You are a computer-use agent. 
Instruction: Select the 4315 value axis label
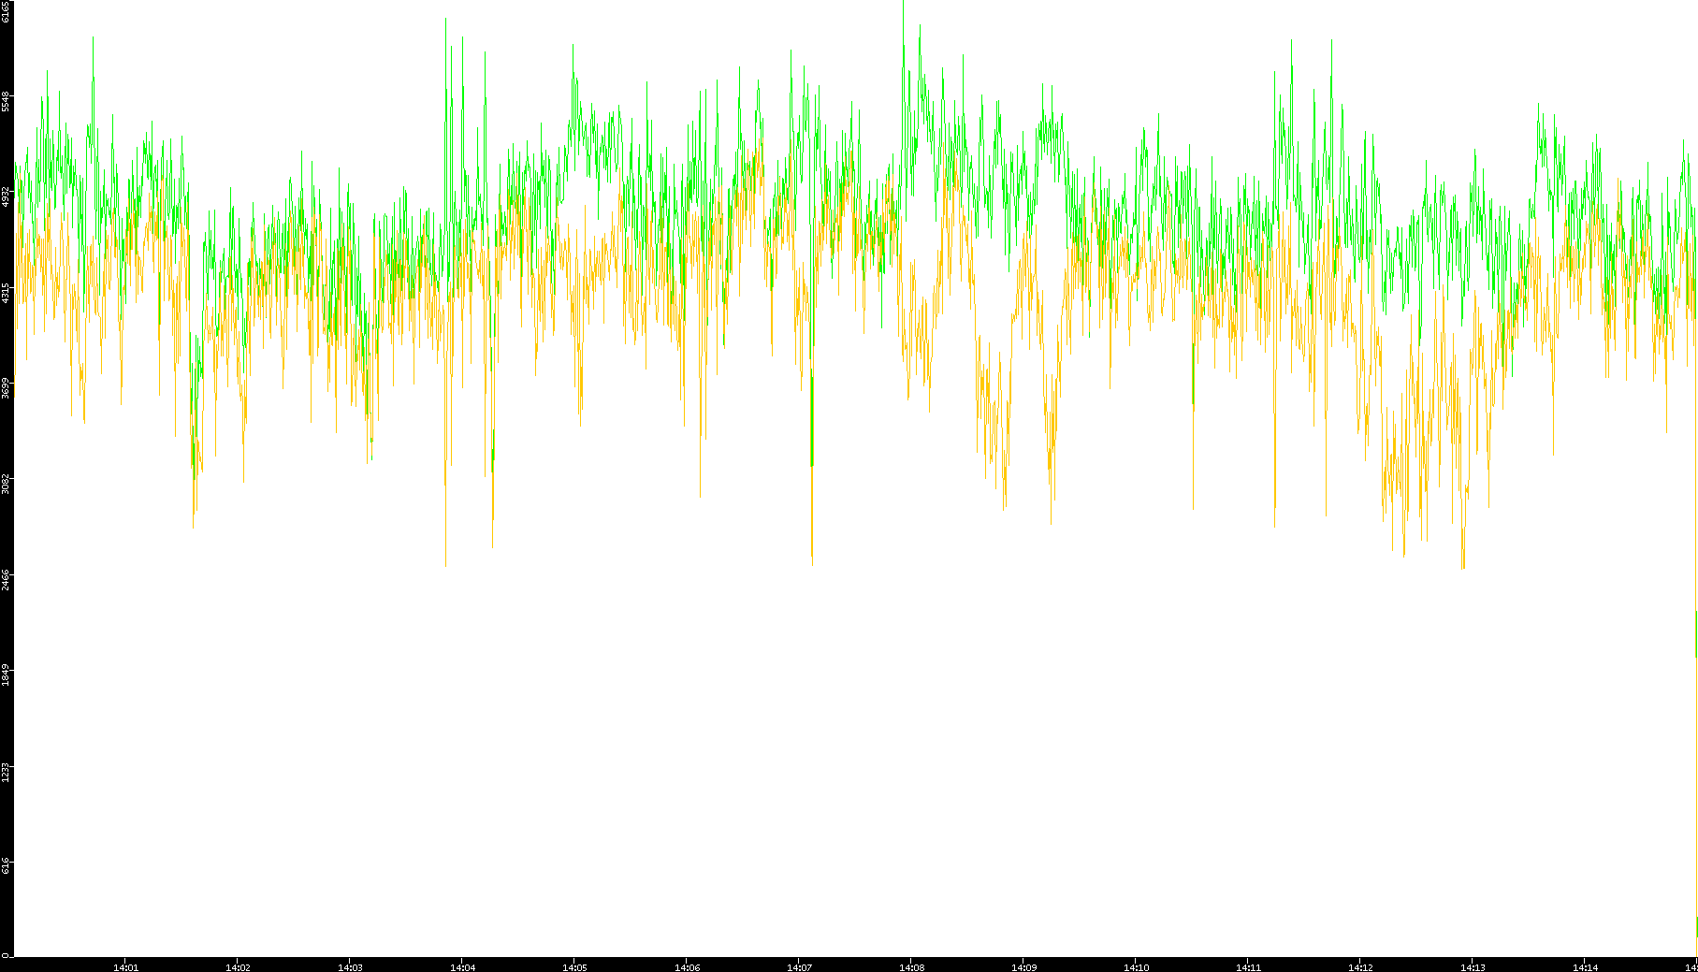(6, 293)
